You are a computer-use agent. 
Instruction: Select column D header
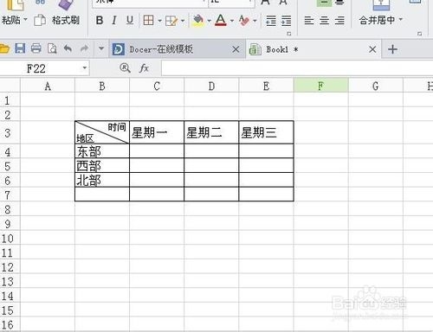211,86
